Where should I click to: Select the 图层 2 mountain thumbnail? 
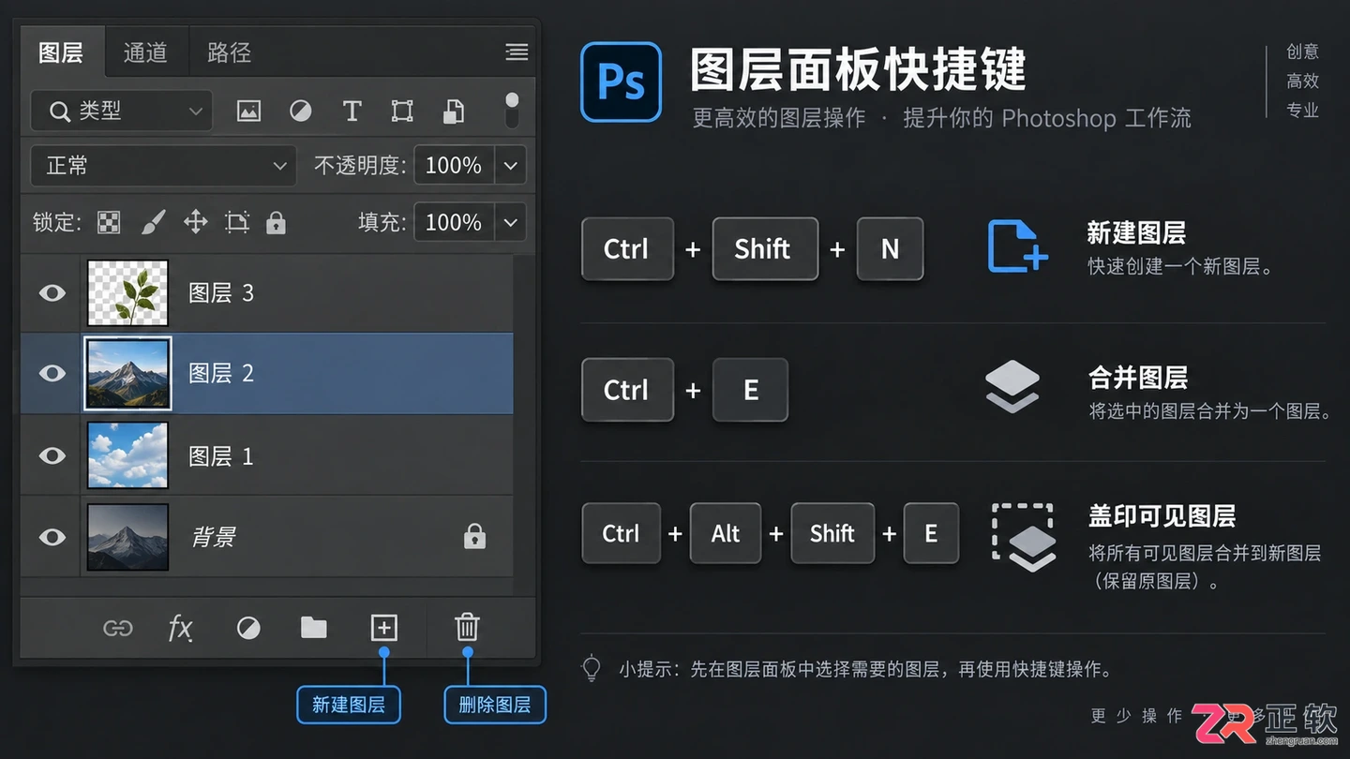(x=127, y=374)
